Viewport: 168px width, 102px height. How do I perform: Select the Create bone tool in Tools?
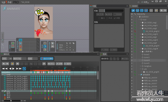coord(13,50)
